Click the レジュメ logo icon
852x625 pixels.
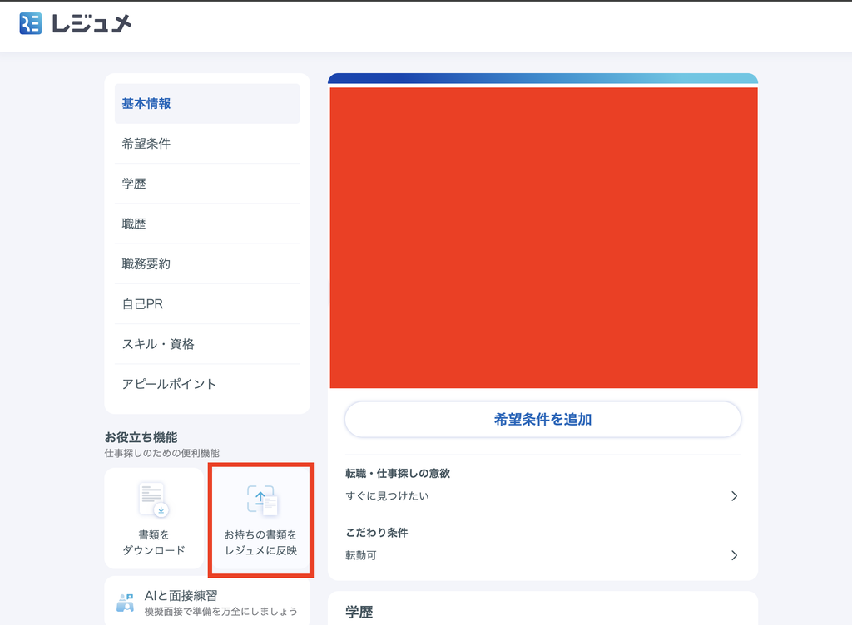[31, 24]
